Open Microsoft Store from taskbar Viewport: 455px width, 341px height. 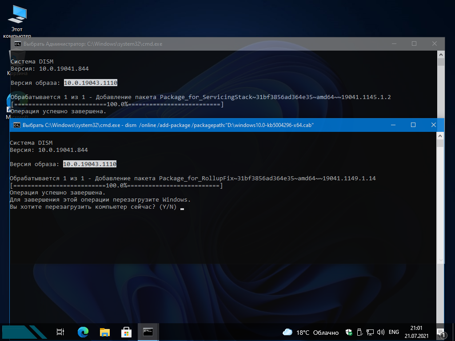point(126,332)
